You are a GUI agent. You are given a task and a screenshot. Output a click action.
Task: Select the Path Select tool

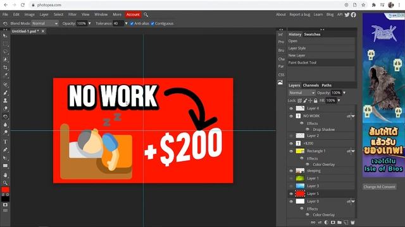tap(5, 158)
